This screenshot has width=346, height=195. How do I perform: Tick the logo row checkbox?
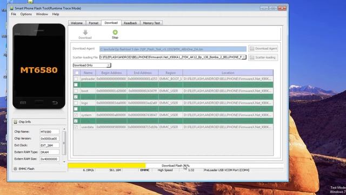(76, 103)
